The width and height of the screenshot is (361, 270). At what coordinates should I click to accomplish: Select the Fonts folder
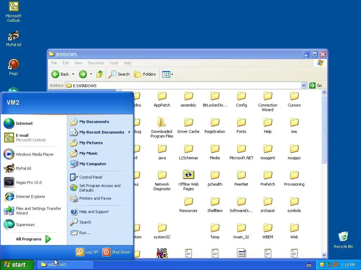click(241, 126)
